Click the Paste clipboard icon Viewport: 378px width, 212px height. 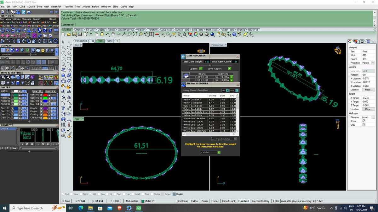pos(102,34)
